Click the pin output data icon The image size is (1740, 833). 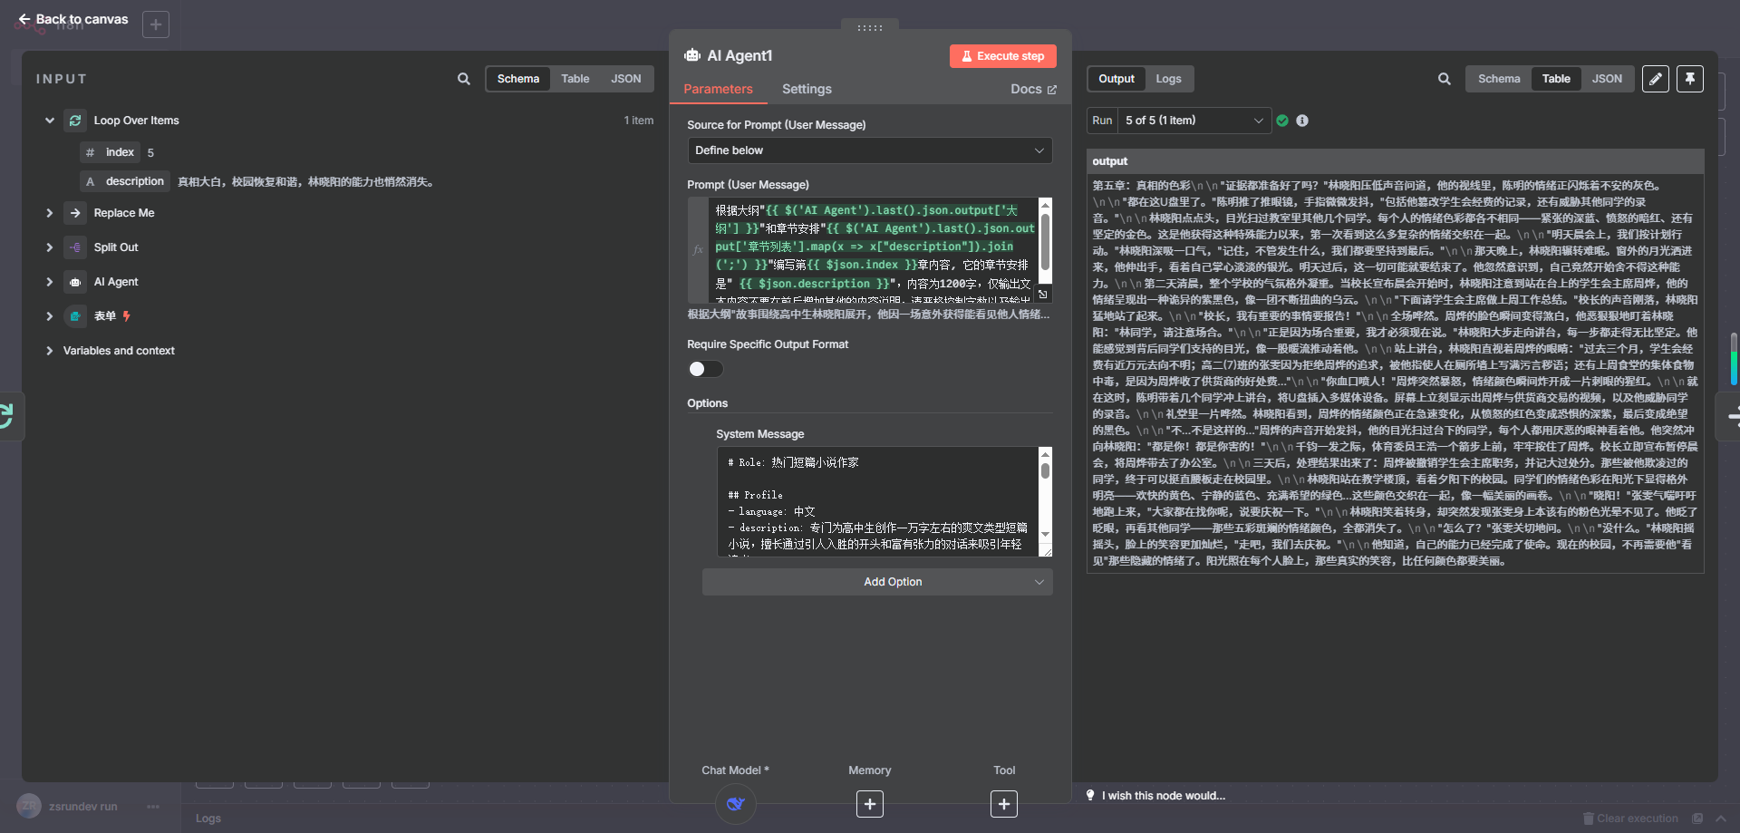point(1689,79)
